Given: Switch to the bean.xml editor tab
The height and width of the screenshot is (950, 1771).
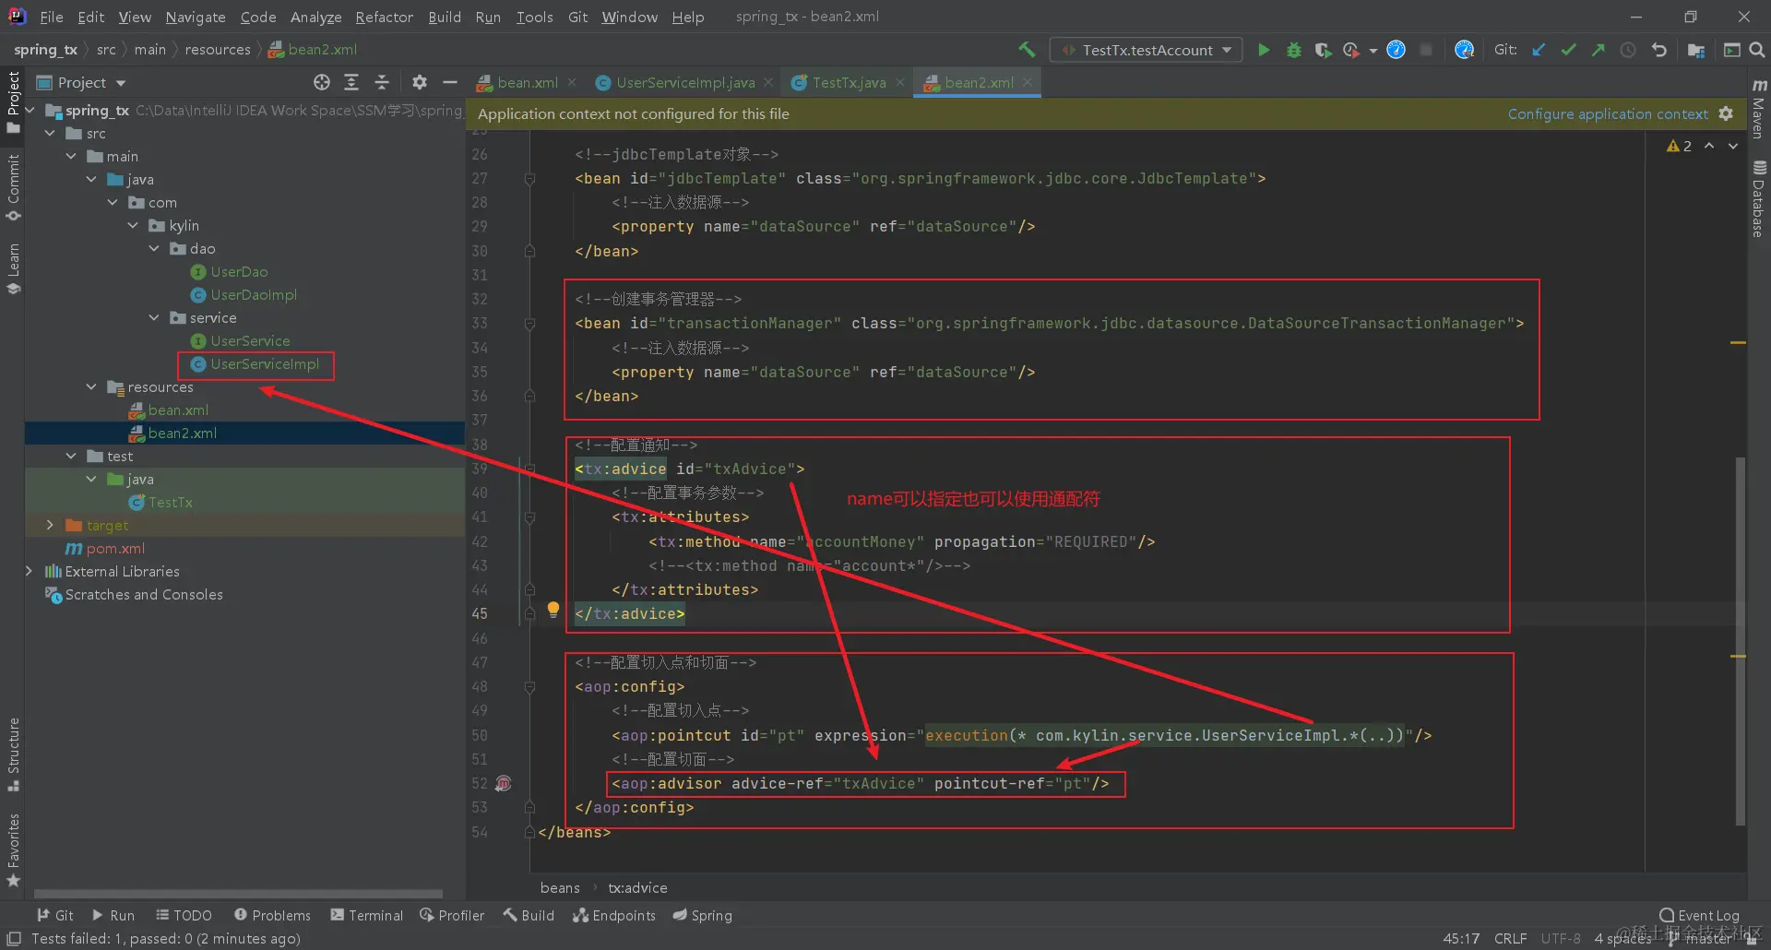Looking at the screenshot, I should (527, 83).
